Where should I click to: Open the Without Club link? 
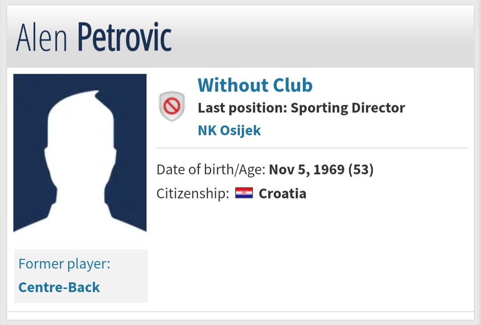[x=255, y=85]
